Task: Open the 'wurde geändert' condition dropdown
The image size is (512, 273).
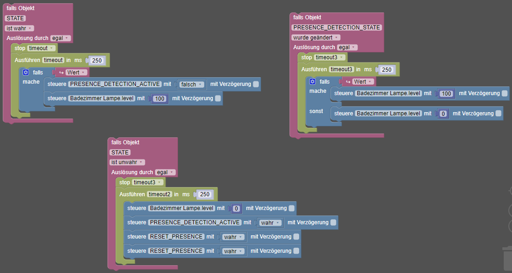Action: point(316,38)
